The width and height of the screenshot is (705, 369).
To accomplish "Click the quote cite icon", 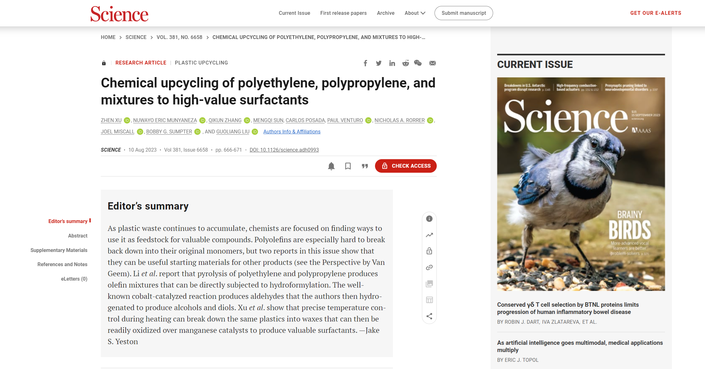I will 365,166.
